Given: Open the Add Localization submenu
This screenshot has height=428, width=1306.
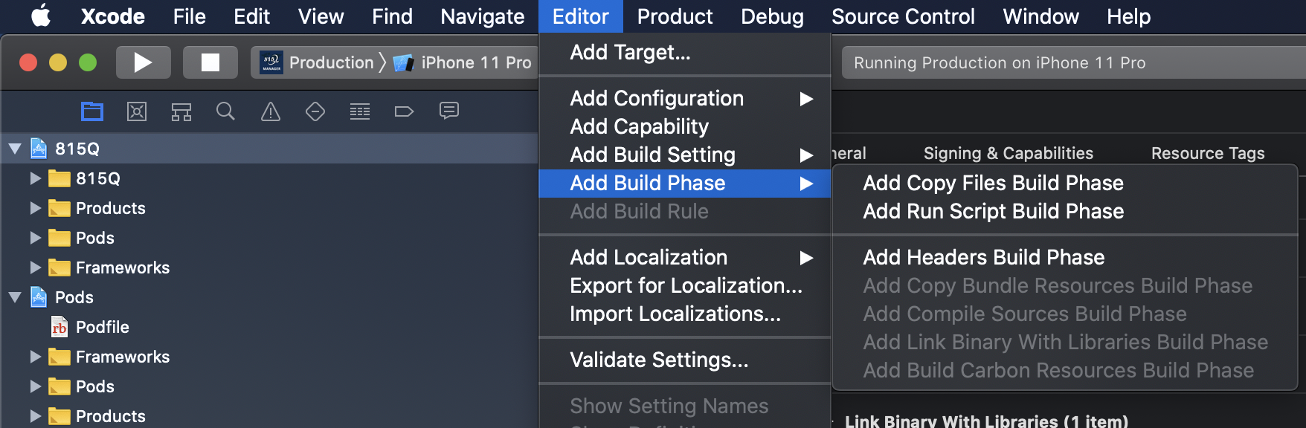Looking at the screenshot, I should point(684,257).
